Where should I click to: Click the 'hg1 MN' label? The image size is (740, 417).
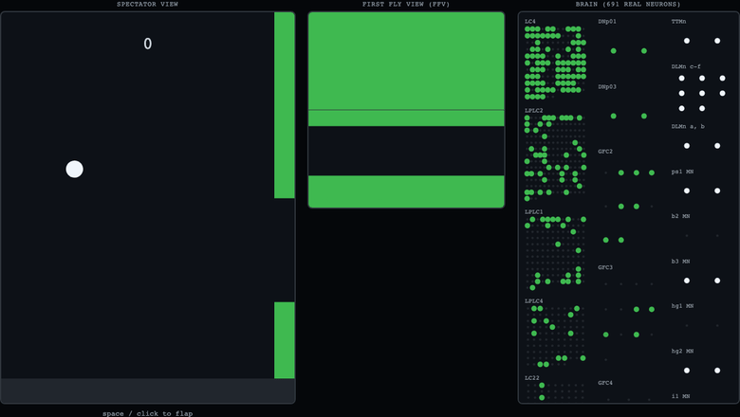pyautogui.click(x=682, y=306)
